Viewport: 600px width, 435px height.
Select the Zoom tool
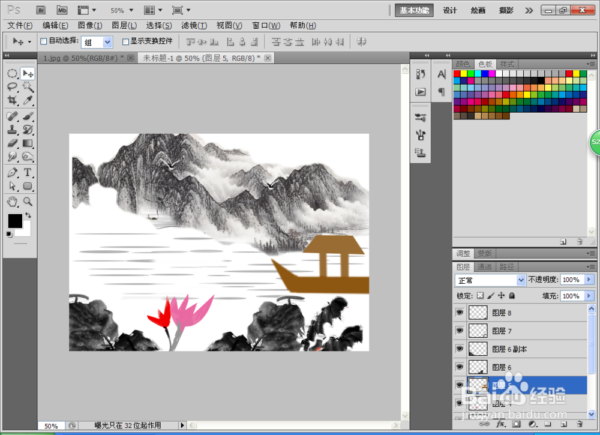pyautogui.click(x=28, y=202)
